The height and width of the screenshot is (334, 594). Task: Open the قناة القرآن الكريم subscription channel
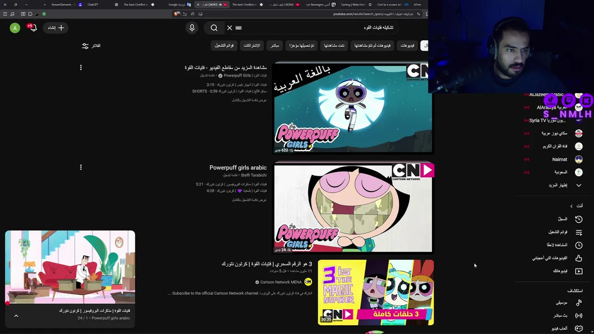(555, 146)
